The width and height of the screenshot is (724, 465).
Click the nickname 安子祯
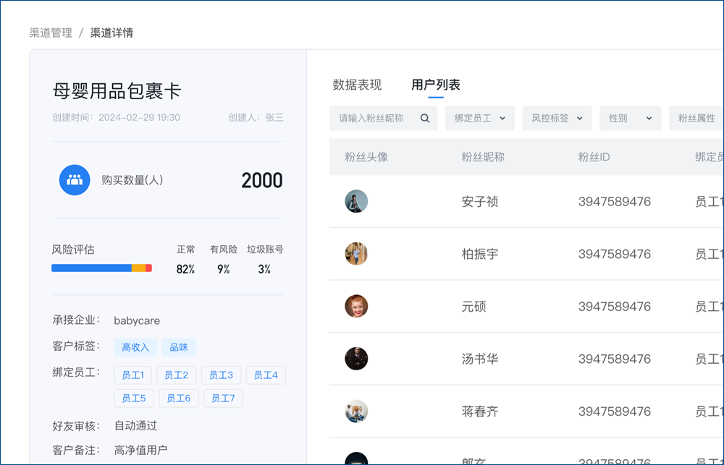(x=480, y=202)
